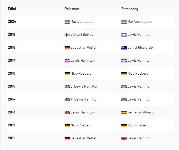Viewport: 179px width, 150px height.
Task: Click the UK flag beside 2011 winner Lewis Hamilton
Action: click(124, 139)
